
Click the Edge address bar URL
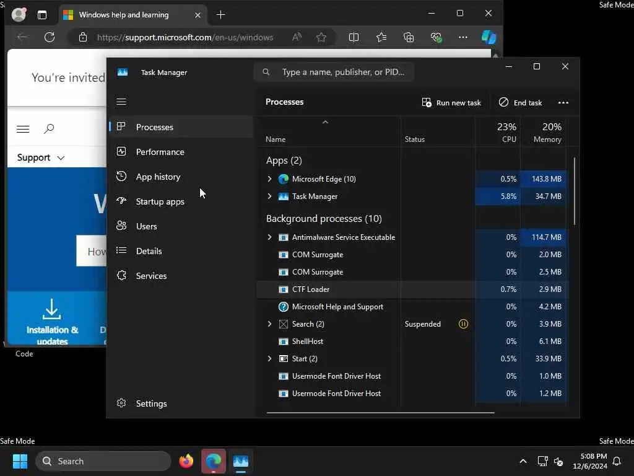[x=185, y=37]
